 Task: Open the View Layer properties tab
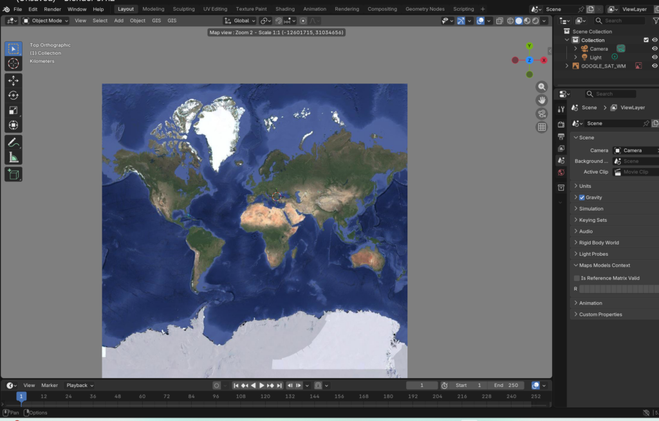(561, 148)
